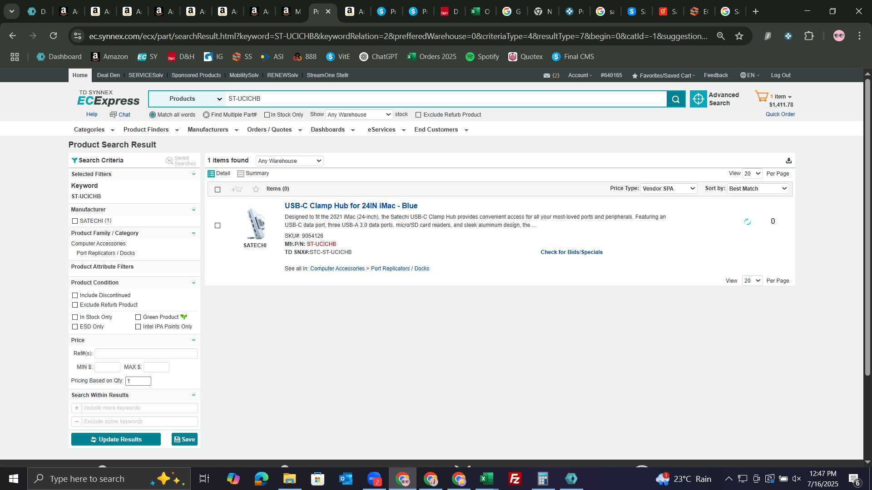
Task: Open Outlook from the taskbar
Action: click(346, 479)
